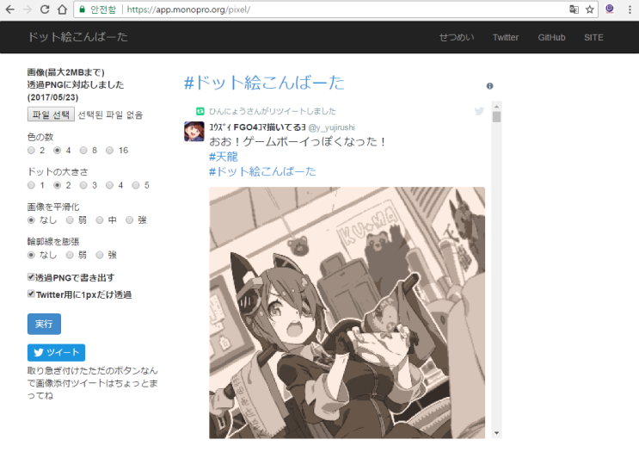
Task: Select 中 for image smoothing
Action: (100, 220)
